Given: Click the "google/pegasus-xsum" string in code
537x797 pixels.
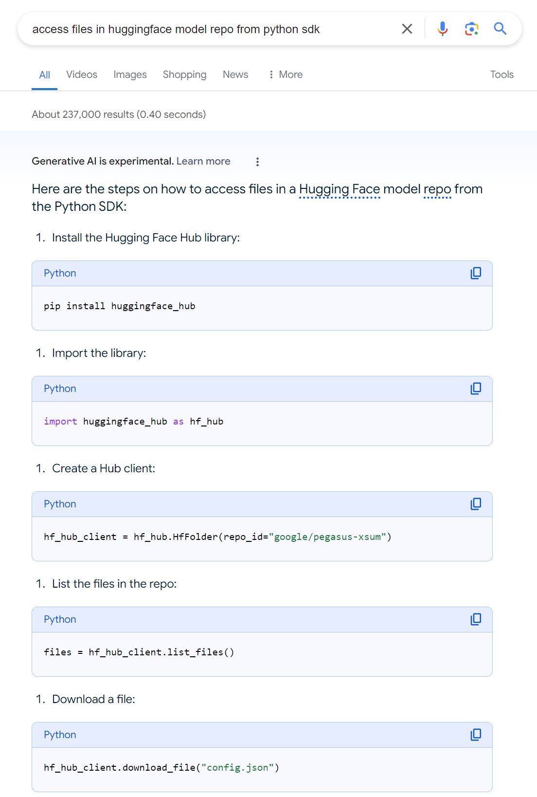Looking at the screenshot, I should coord(327,537).
